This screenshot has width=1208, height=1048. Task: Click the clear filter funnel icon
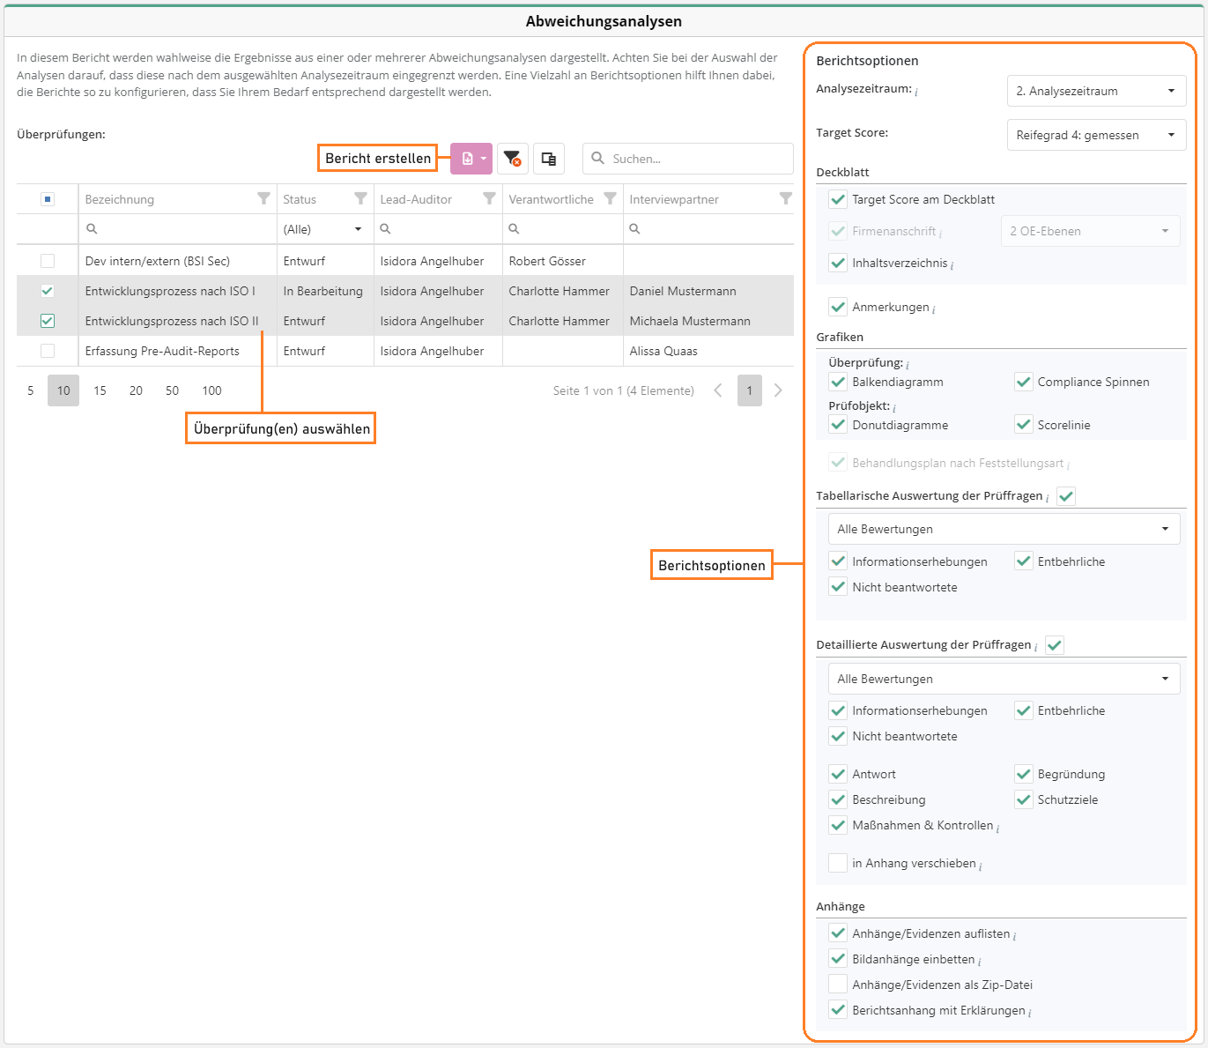(512, 159)
